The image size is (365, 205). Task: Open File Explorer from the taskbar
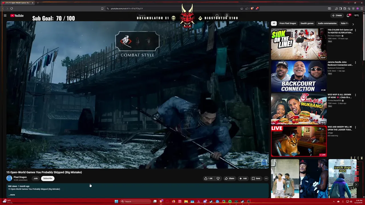tap(186, 202)
